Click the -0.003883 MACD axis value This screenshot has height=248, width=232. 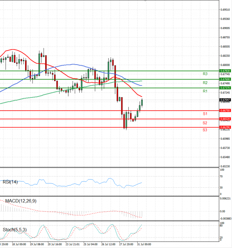(225, 219)
